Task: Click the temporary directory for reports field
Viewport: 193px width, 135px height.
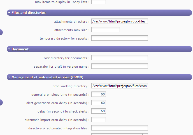Action: click(119, 38)
